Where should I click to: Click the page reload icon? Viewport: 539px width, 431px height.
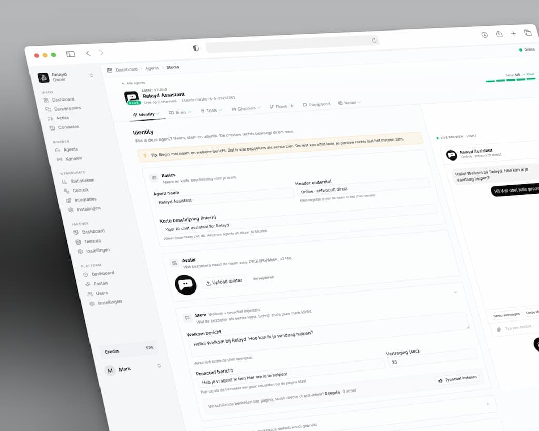(x=374, y=40)
